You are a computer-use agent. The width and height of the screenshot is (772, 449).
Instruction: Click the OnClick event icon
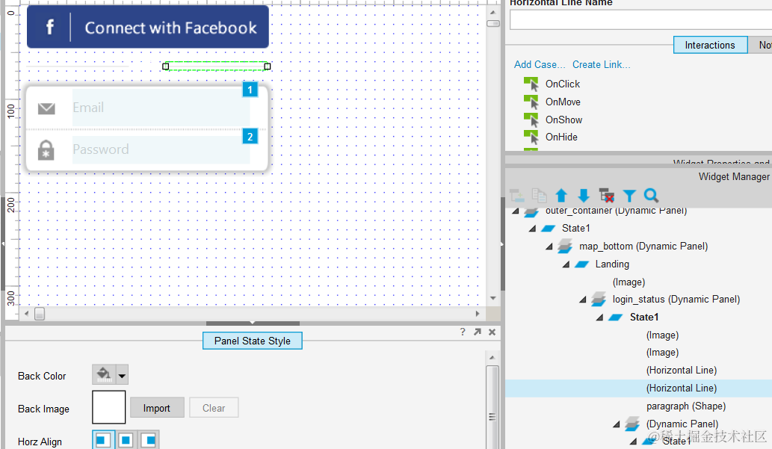531,84
